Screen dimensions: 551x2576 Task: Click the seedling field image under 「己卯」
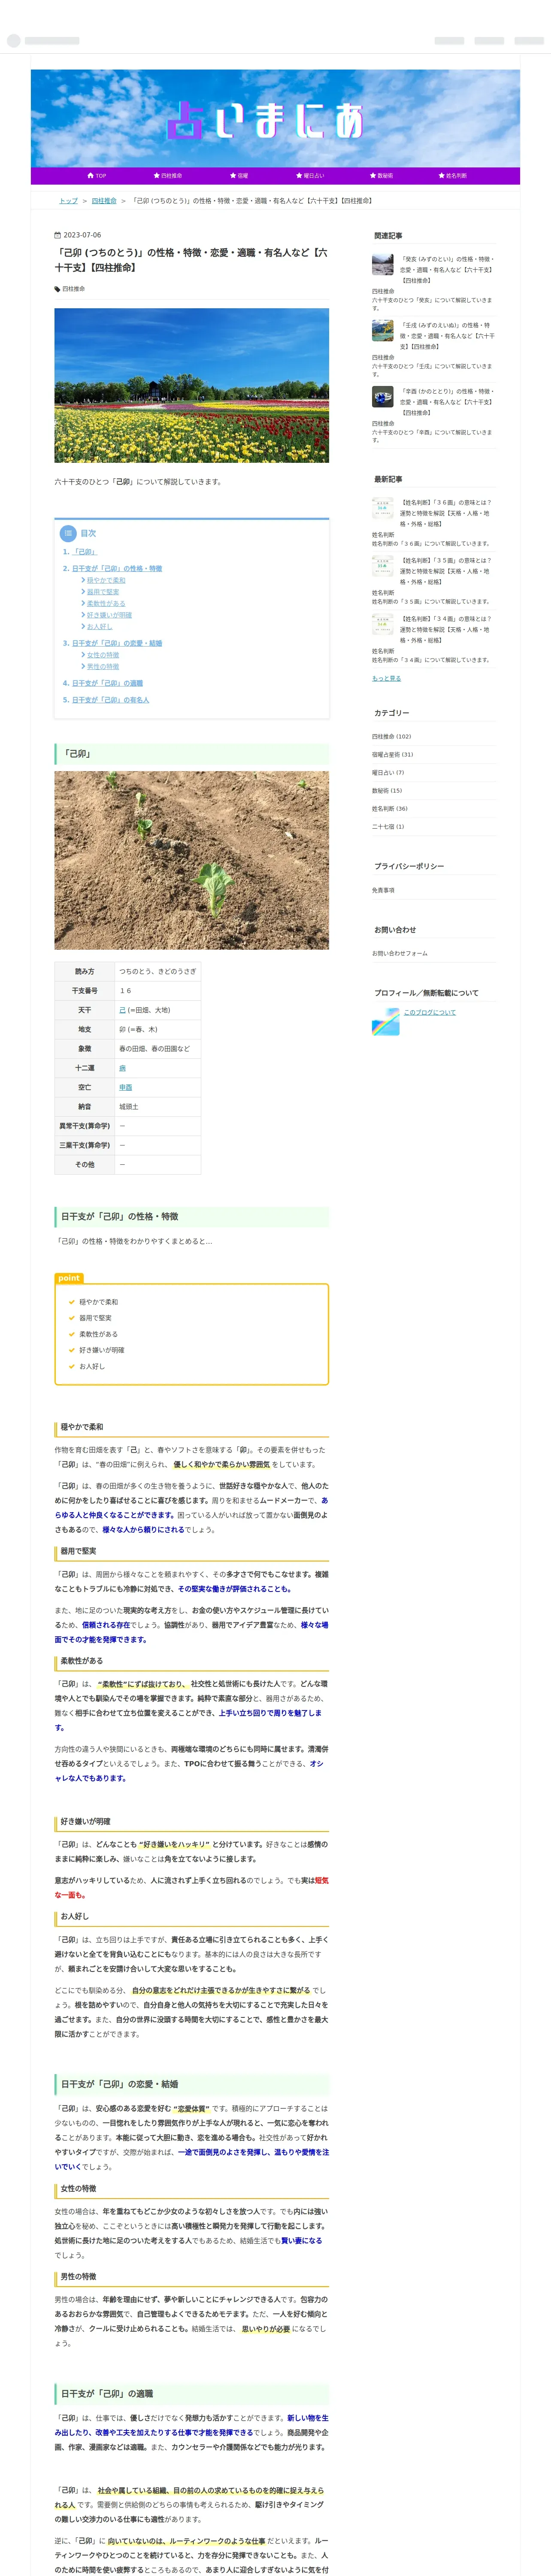(192, 860)
